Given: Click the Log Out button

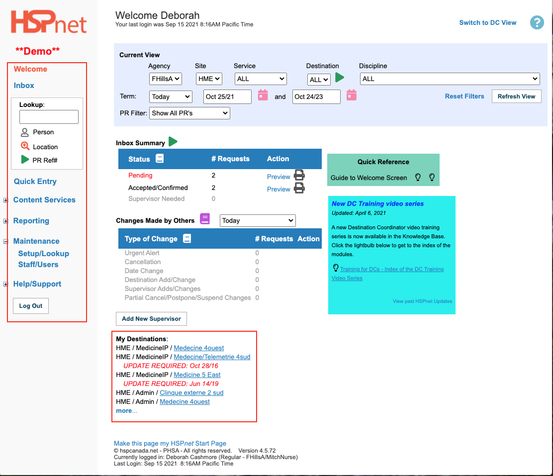Looking at the screenshot, I should point(31,306).
